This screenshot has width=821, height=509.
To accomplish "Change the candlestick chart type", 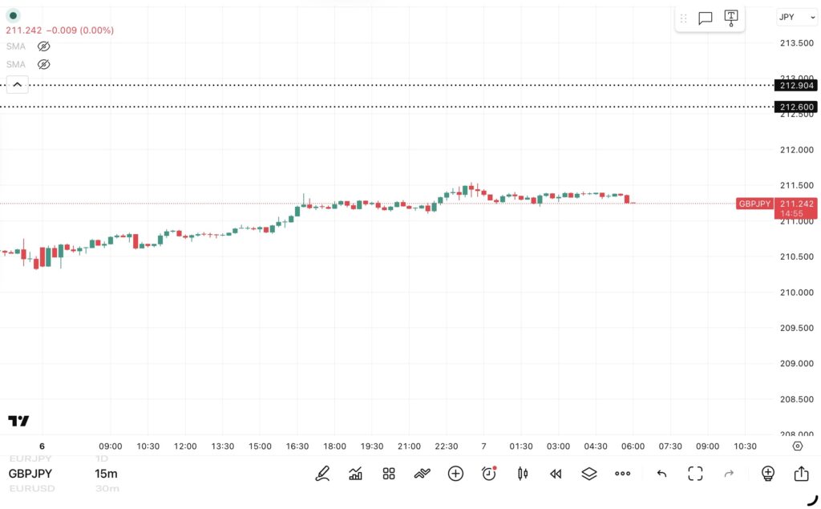I will (523, 474).
